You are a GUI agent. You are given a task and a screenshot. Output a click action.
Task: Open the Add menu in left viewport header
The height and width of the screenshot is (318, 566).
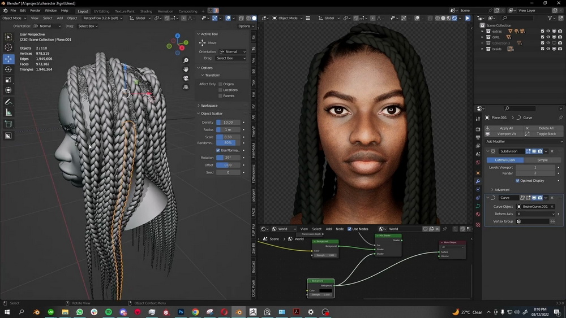tap(59, 18)
